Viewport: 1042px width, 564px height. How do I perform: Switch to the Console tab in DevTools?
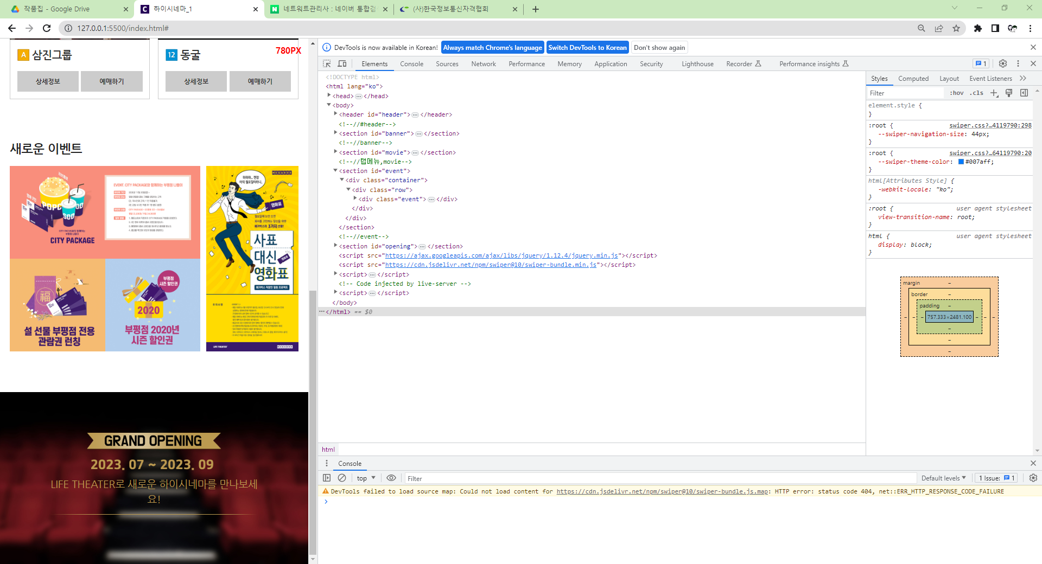click(x=411, y=63)
